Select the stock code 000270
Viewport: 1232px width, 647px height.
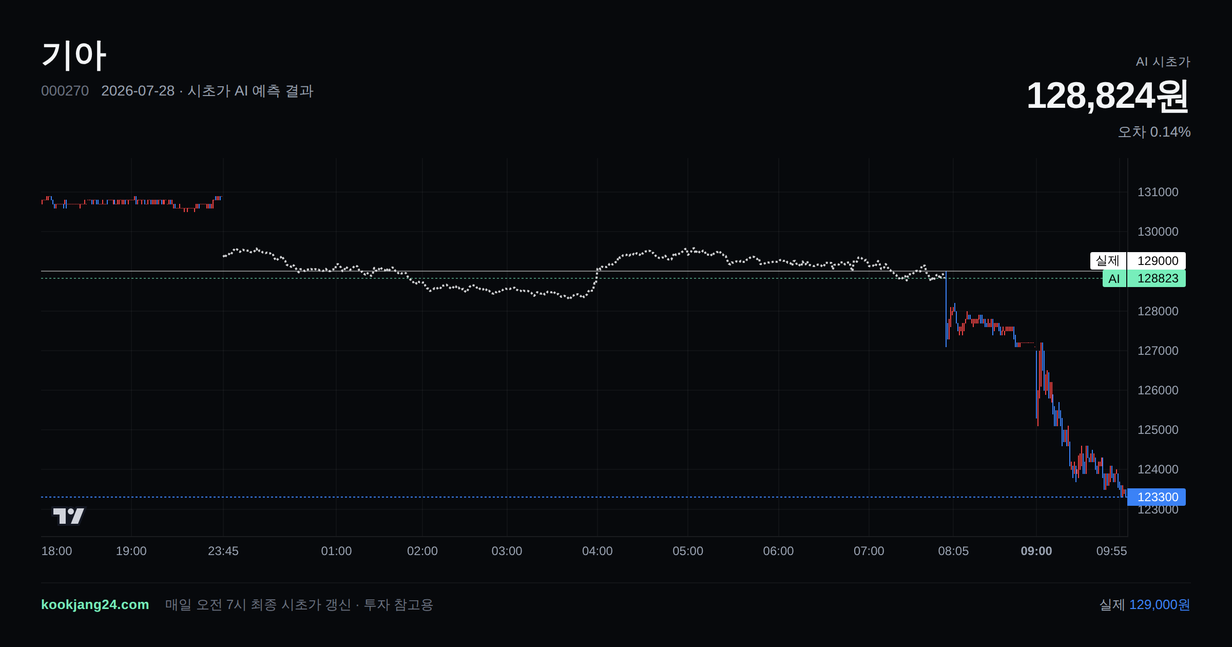point(65,91)
